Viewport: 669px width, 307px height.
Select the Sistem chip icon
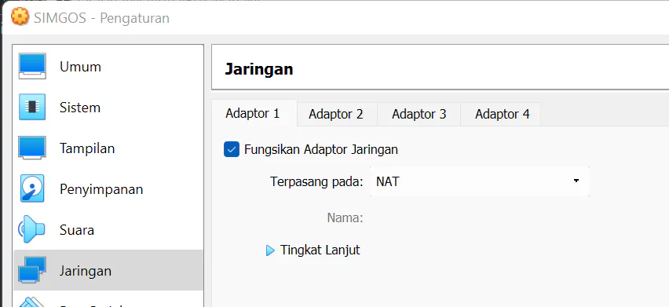pyautogui.click(x=32, y=107)
